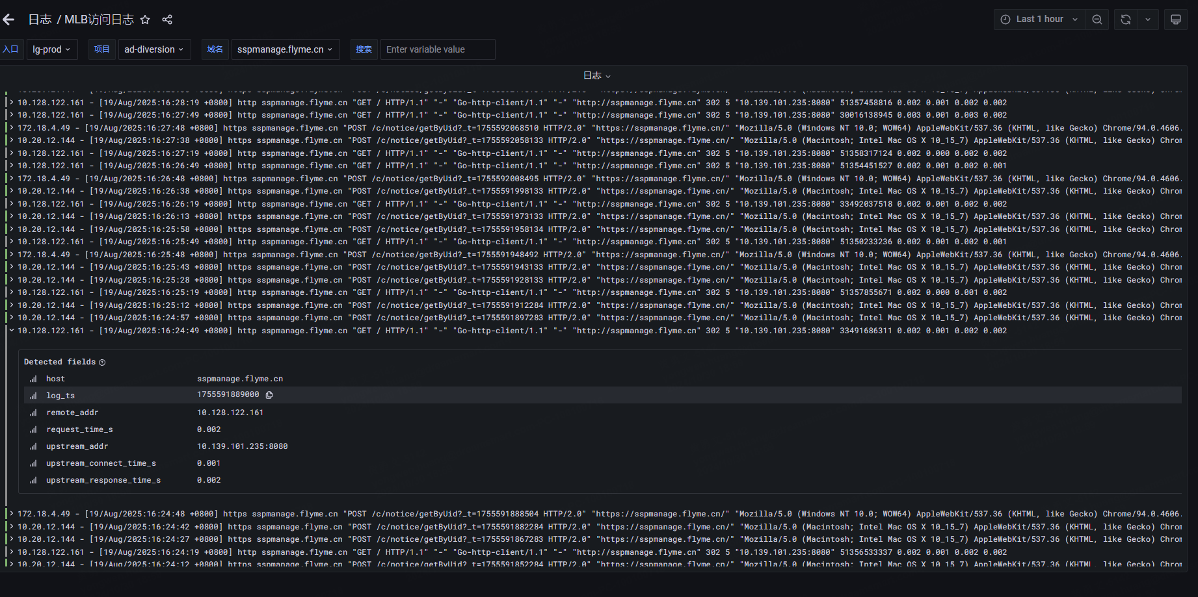
Task: Open the sspmanage.flyme.cn domain dropdown
Action: point(285,49)
